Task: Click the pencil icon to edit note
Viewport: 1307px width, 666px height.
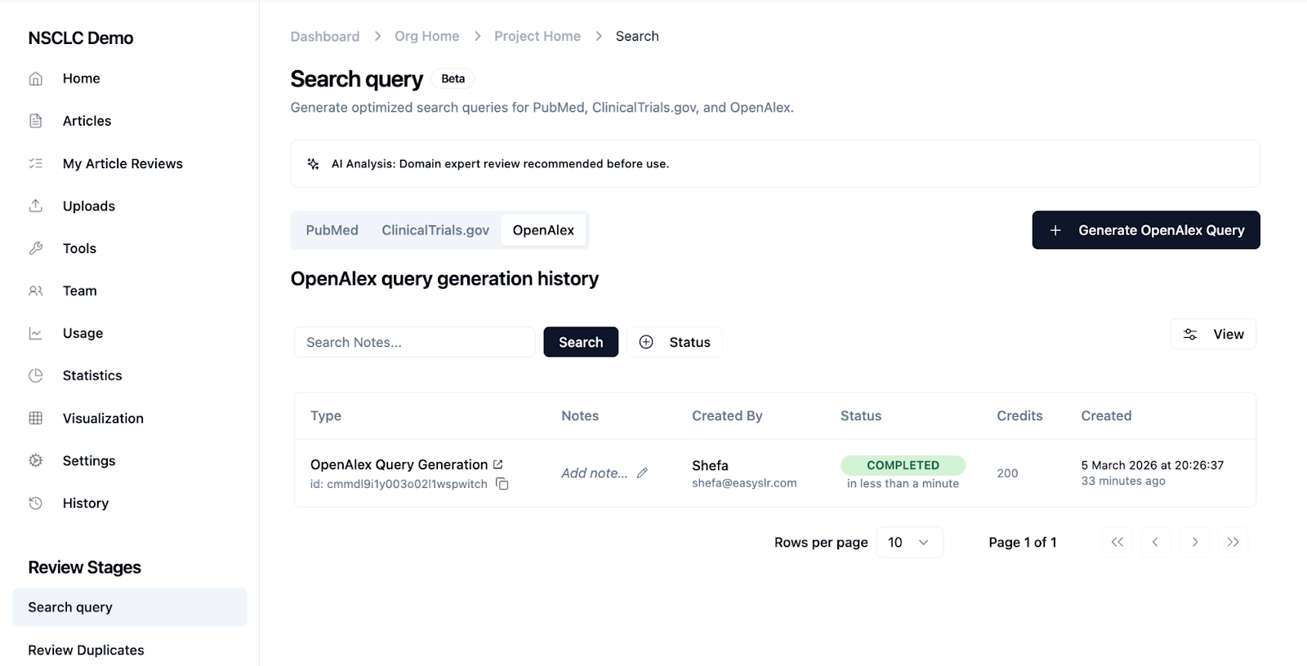Action: [x=642, y=473]
